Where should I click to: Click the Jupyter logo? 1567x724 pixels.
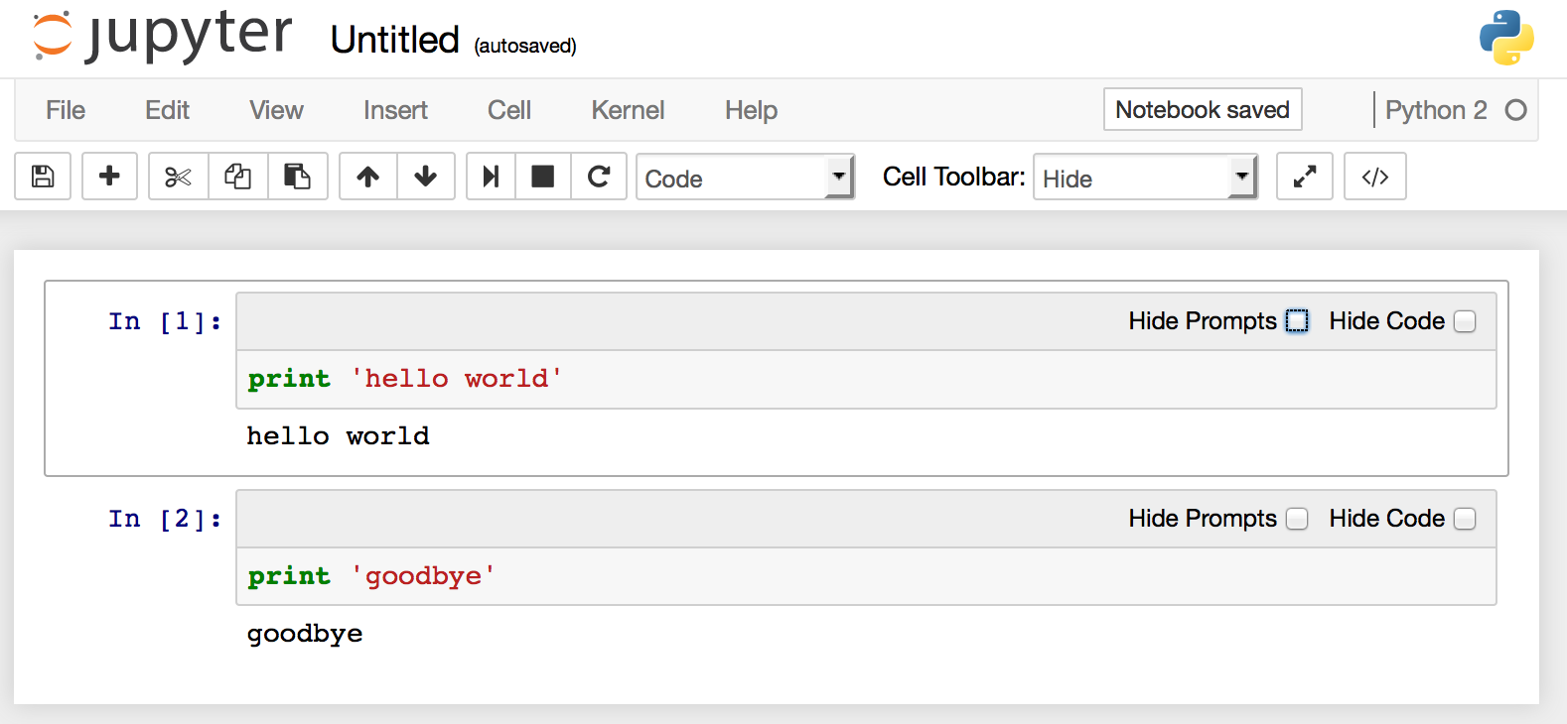(x=162, y=36)
